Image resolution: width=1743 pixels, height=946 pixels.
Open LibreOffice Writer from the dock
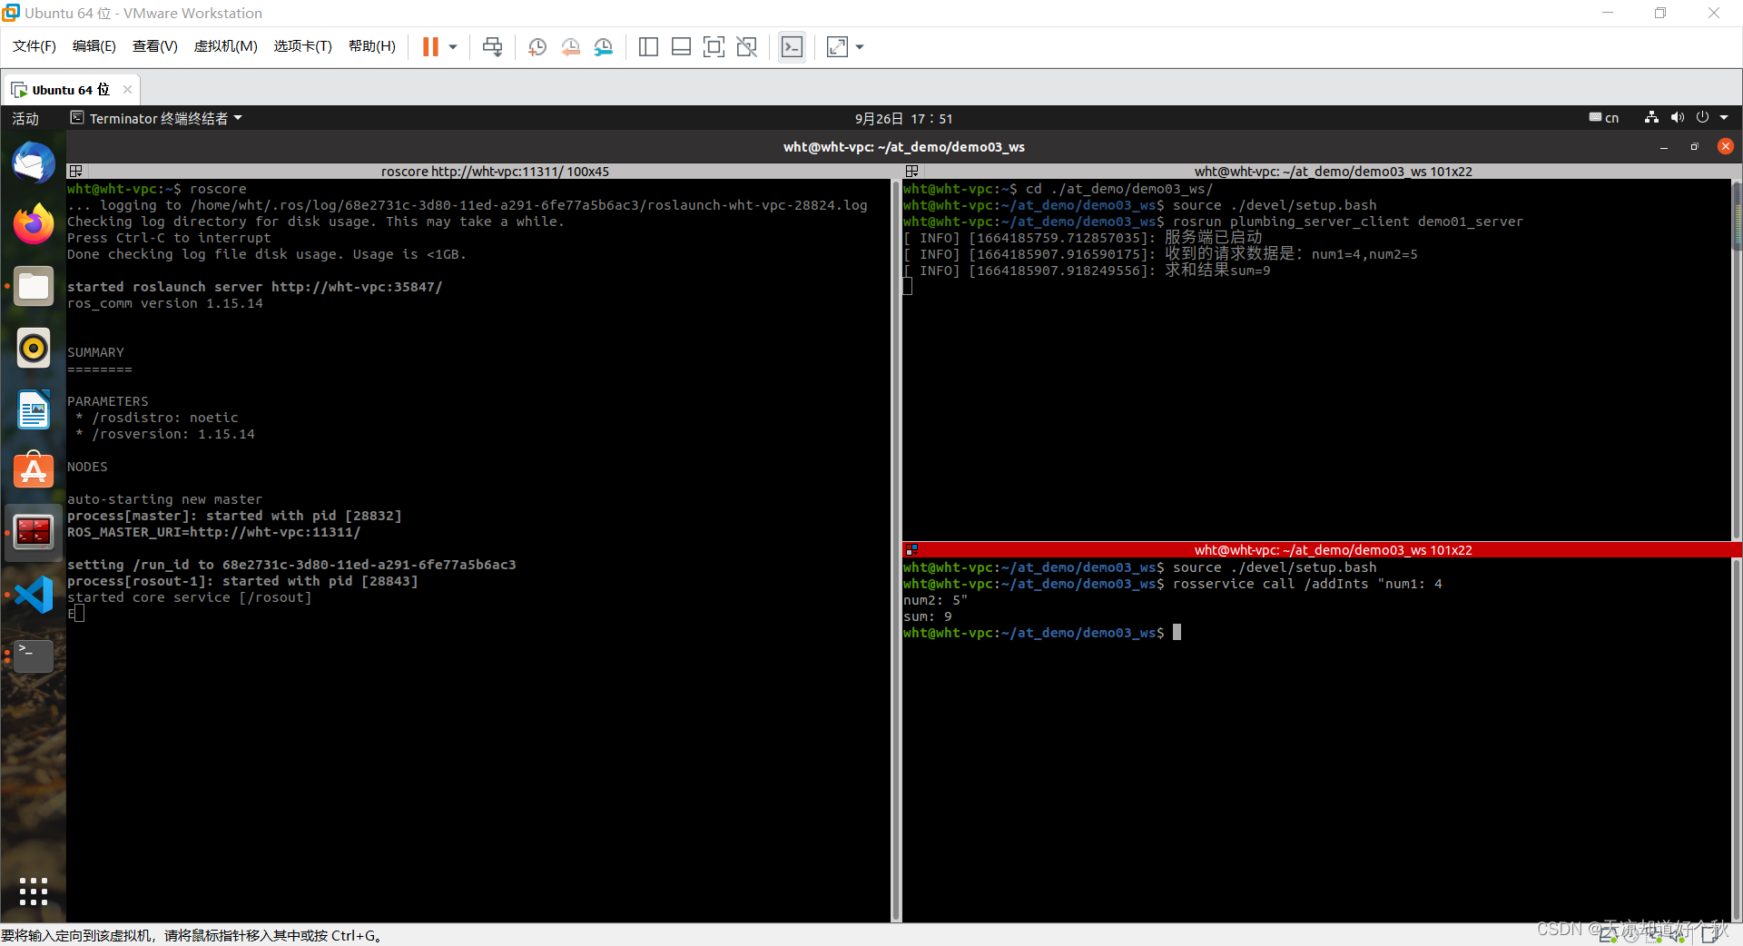click(34, 409)
